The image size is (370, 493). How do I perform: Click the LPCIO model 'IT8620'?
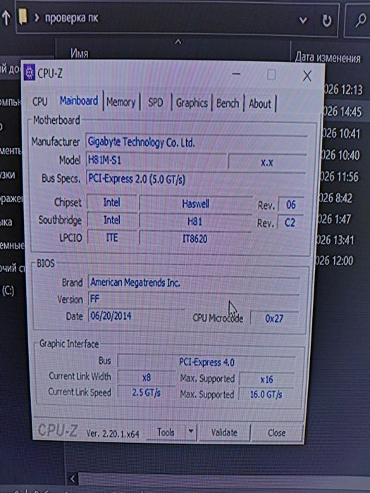coord(195,239)
